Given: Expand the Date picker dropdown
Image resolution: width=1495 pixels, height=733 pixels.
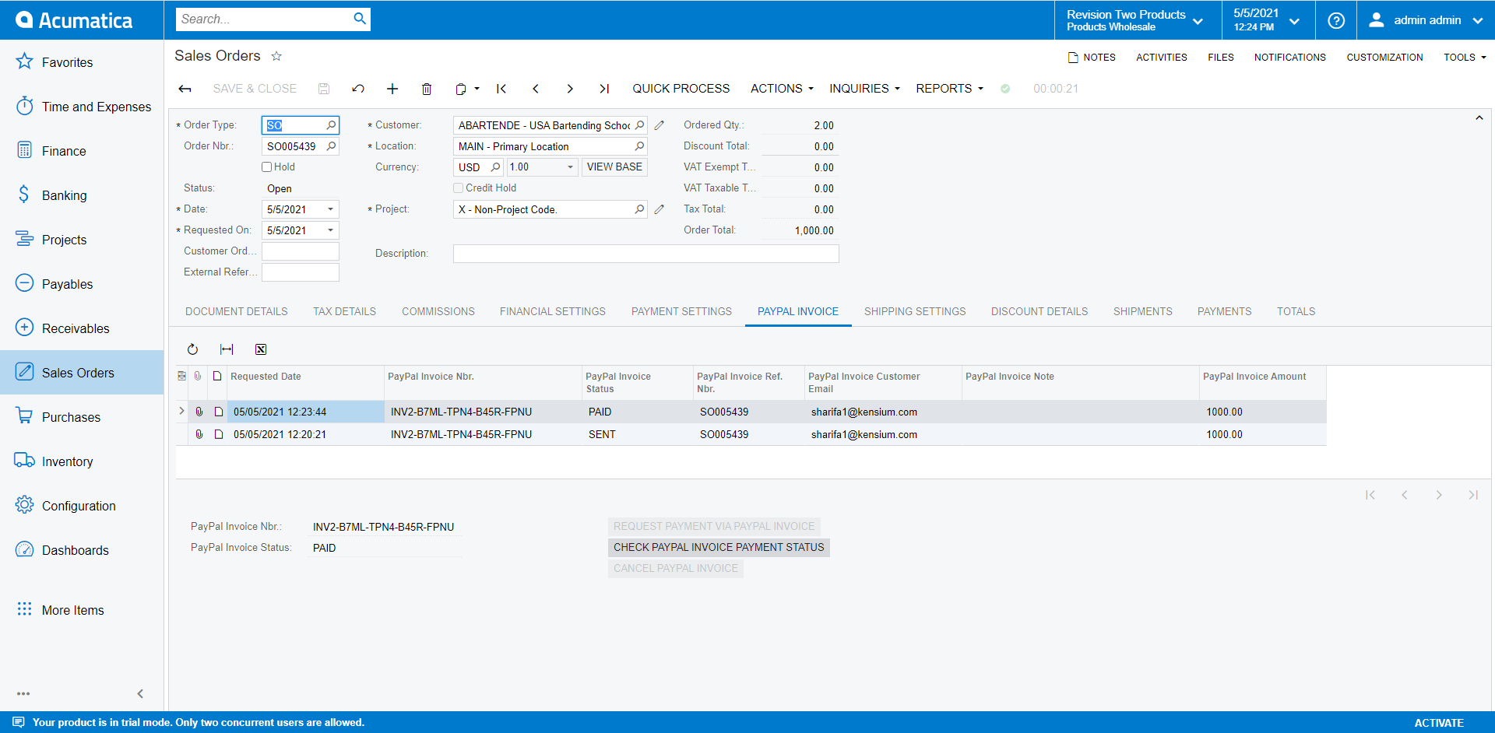Looking at the screenshot, I should tap(331, 209).
